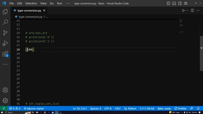The height and width of the screenshot is (114, 203).
Task: Show errors and warnings count
Action: click(x=15, y=108)
